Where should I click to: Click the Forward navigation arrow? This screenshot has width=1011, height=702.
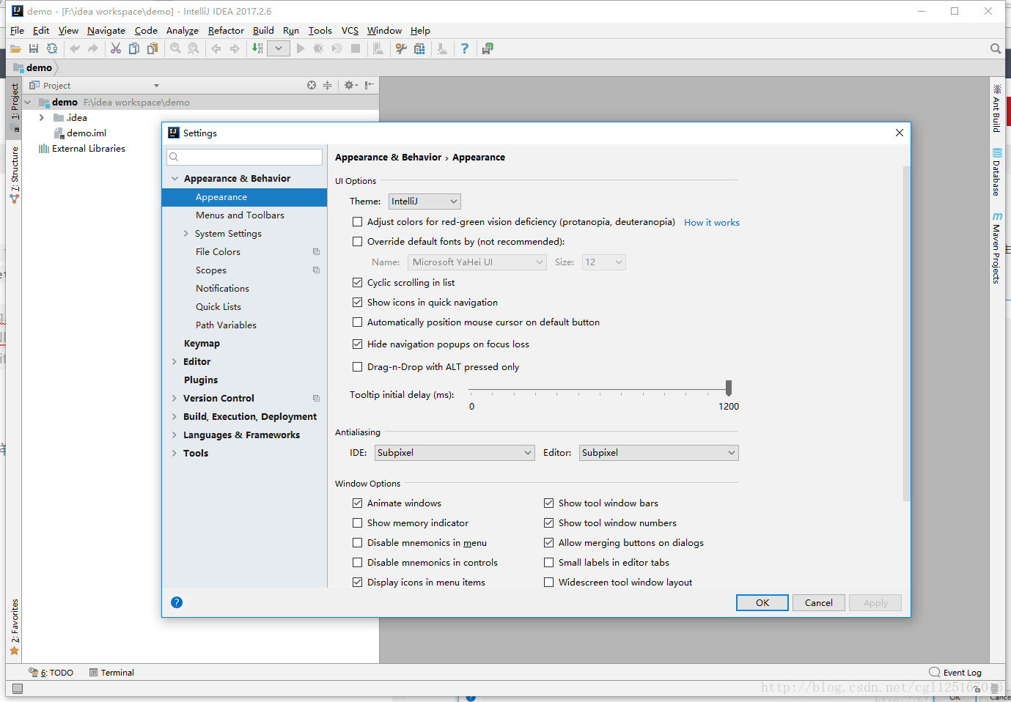(235, 48)
